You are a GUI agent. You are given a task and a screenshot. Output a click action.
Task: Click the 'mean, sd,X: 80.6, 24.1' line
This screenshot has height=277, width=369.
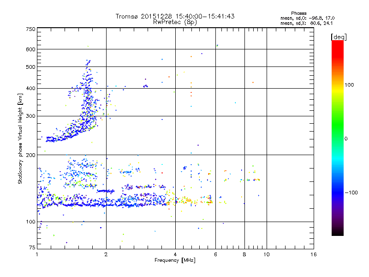pos(307,23)
